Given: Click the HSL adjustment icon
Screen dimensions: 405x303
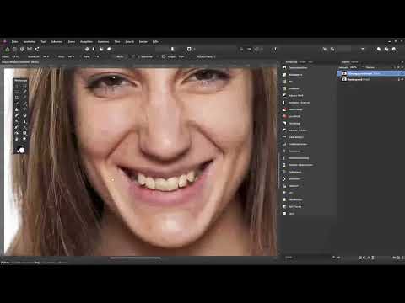Looking at the screenshot, I should pyautogui.click(x=284, y=82).
